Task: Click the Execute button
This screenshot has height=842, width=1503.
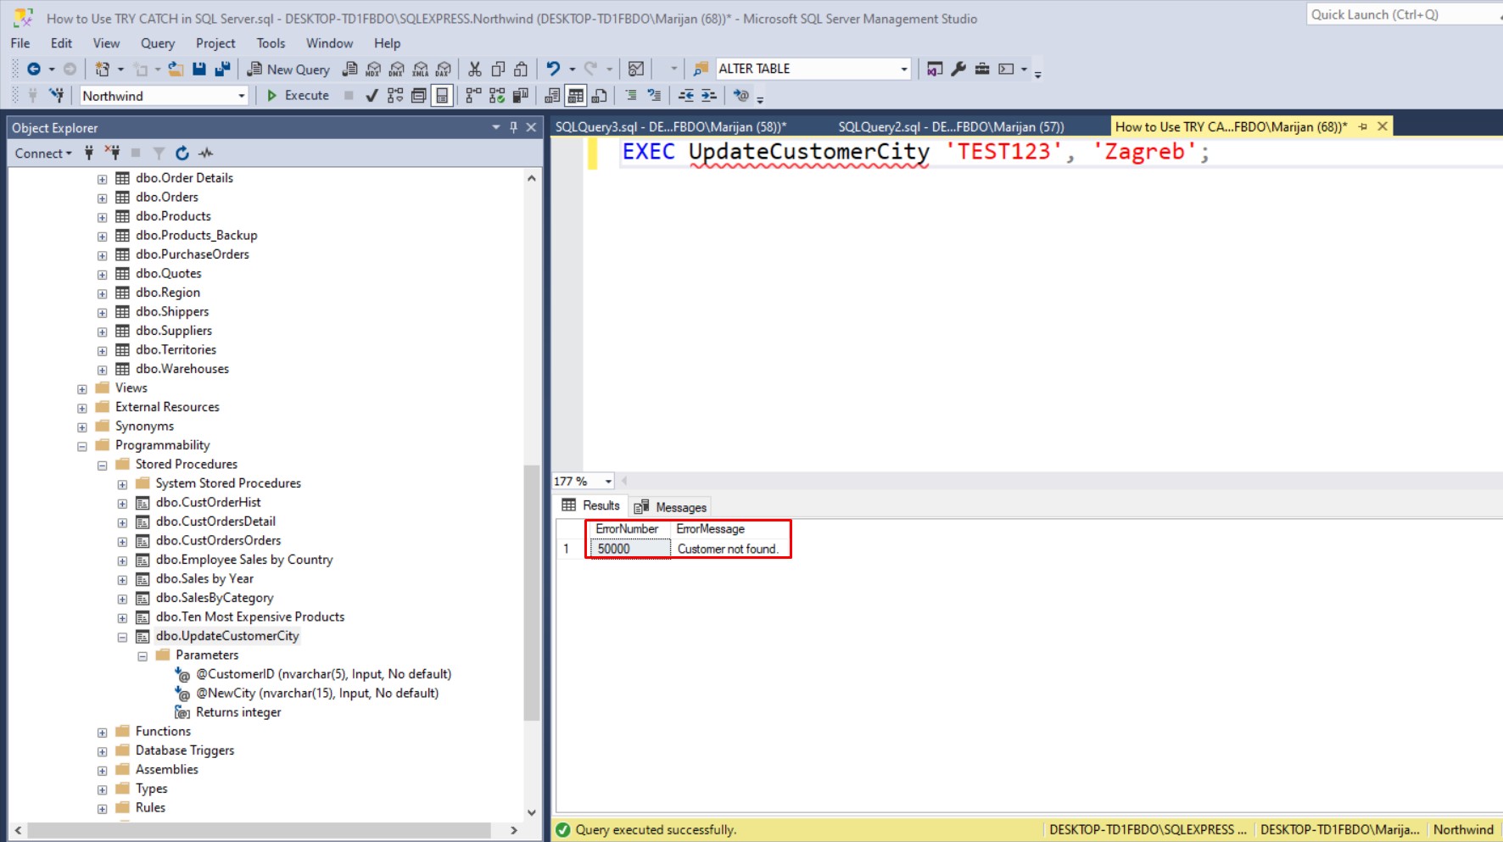Action: (298, 96)
